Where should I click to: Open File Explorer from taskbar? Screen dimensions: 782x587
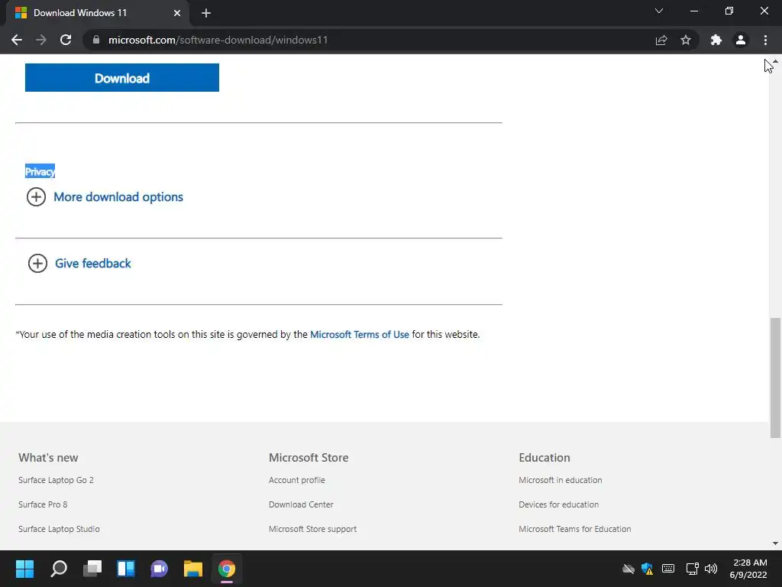pos(193,569)
